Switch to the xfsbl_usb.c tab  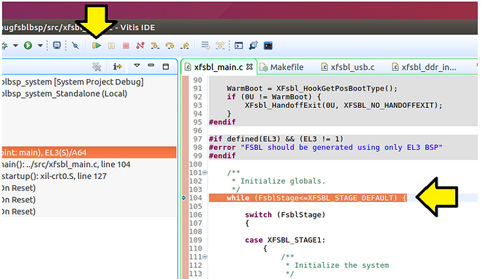tap(352, 67)
